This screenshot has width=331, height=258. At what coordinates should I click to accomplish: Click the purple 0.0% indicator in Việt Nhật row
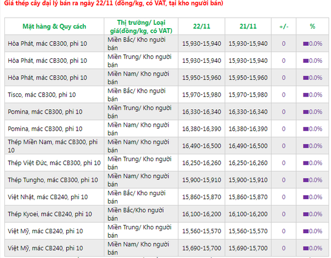pyautogui.click(x=313, y=197)
